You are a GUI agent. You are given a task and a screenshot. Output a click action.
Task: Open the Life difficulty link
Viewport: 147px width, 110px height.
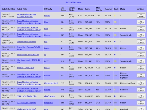point(46,42)
